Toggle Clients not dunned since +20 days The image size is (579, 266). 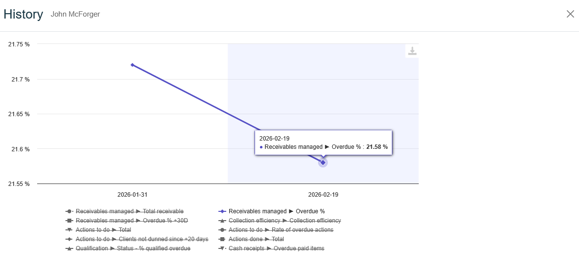142,239
